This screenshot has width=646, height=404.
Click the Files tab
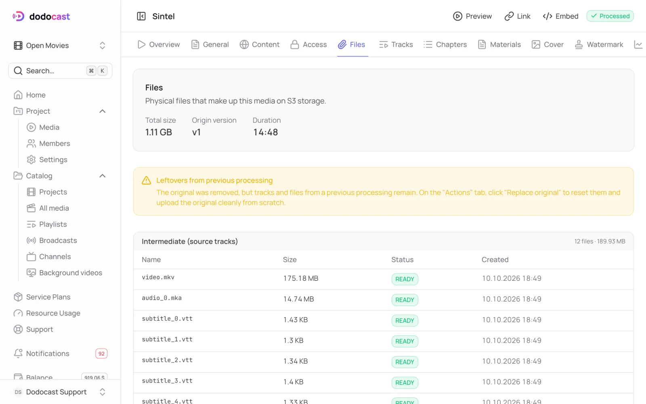coord(352,44)
